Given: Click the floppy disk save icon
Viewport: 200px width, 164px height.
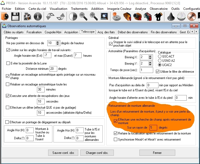Looking at the screenshot, I should [x=15, y=17].
